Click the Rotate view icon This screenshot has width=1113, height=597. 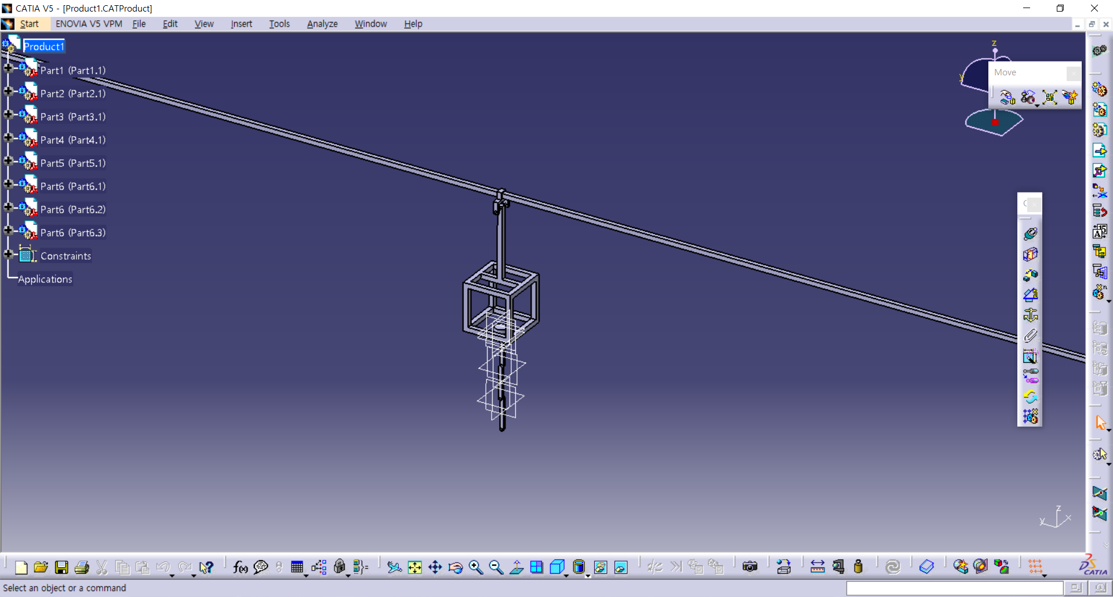coord(455,567)
